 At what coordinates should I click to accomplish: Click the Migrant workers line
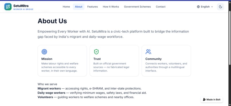89,88
